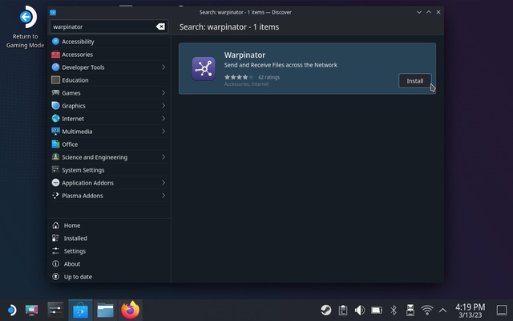This screenshot has width=513, height=321.
Task: Click the show desktop button
Action: [502, 310]
